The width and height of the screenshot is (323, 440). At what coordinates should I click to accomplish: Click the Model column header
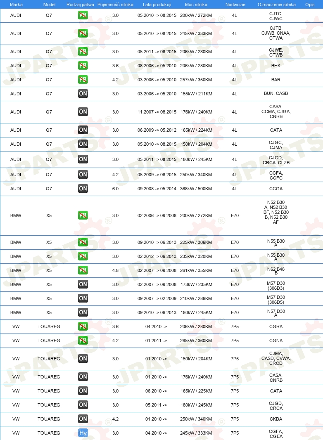[49, 5]
